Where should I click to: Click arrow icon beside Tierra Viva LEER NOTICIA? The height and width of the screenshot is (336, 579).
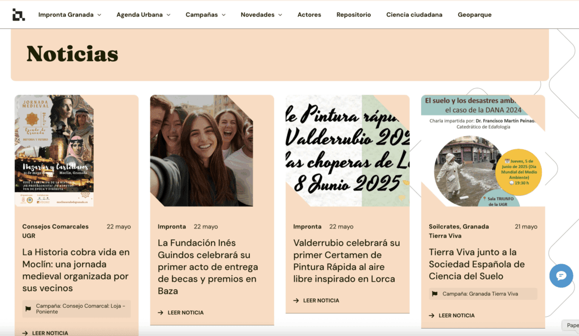(431, 315)
